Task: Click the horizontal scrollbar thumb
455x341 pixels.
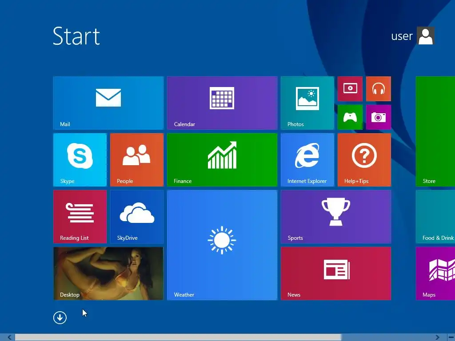Action: click(x=178, y=337)
